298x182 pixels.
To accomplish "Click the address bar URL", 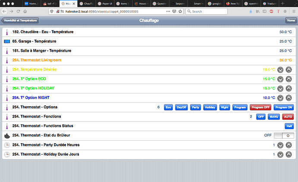I will 102,12.
